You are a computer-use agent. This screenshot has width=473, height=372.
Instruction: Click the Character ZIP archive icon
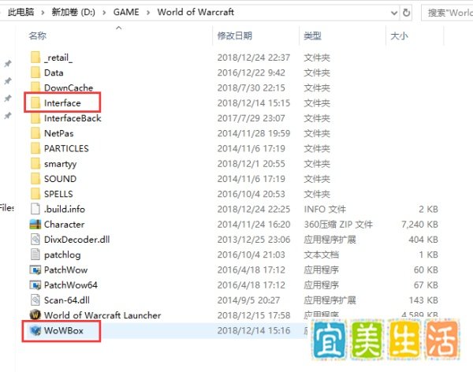point(35,224)
